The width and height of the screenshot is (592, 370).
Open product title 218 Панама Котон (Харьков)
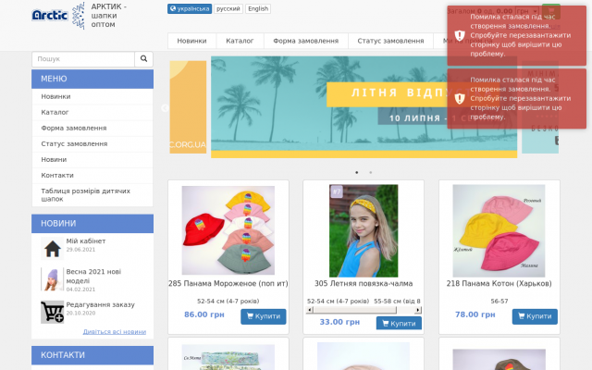pyautogui.click(x=499, y=284)
